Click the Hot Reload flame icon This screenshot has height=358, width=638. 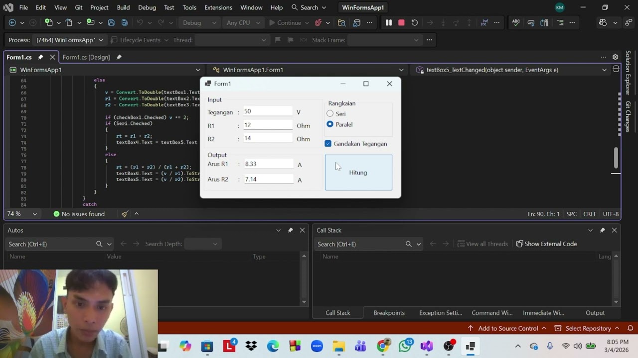click(319, 23)
